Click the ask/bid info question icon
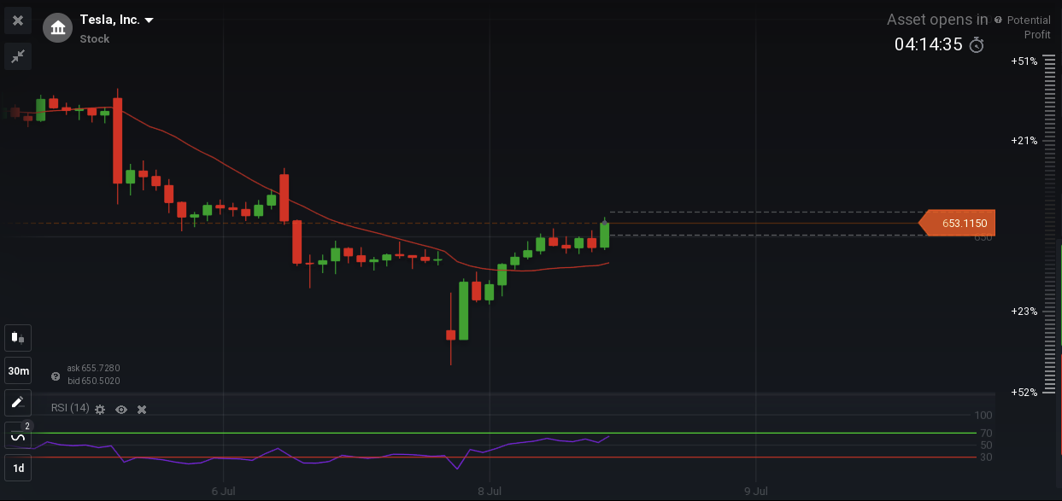 click(x=56, y=376)
